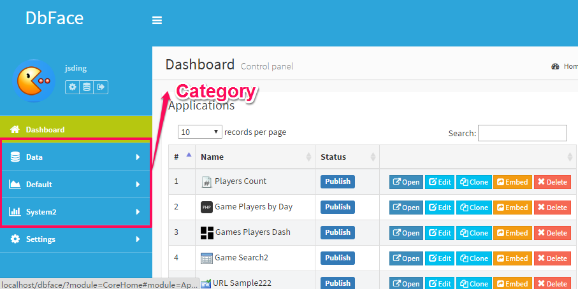Toggle Publish status for Game Search2
The width and height of the screenshot is (578, 289).
point(338,258)
